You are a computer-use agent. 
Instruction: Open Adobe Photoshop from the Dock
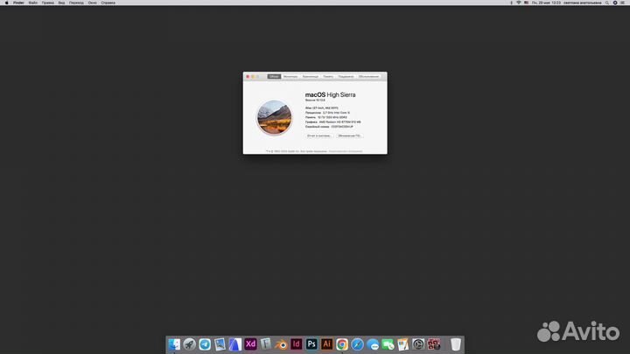click(311, 344)
